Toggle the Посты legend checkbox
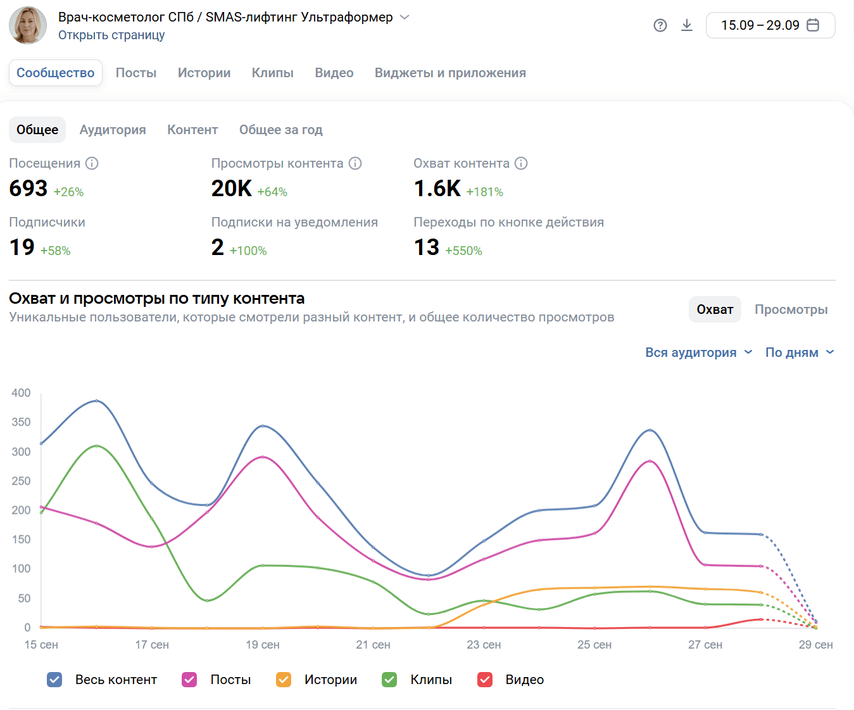Viewport: 854px width, 710px height. [x=189, y=680]
